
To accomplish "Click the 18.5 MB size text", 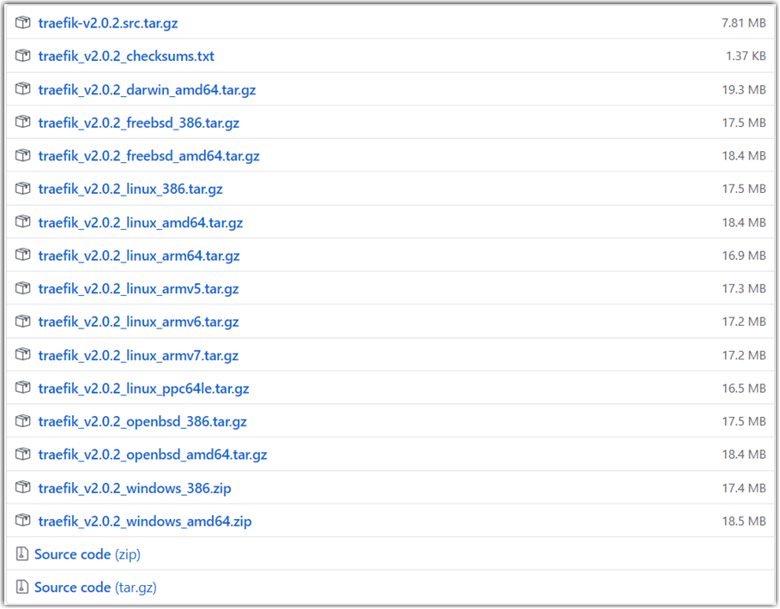I will [744, 521].
